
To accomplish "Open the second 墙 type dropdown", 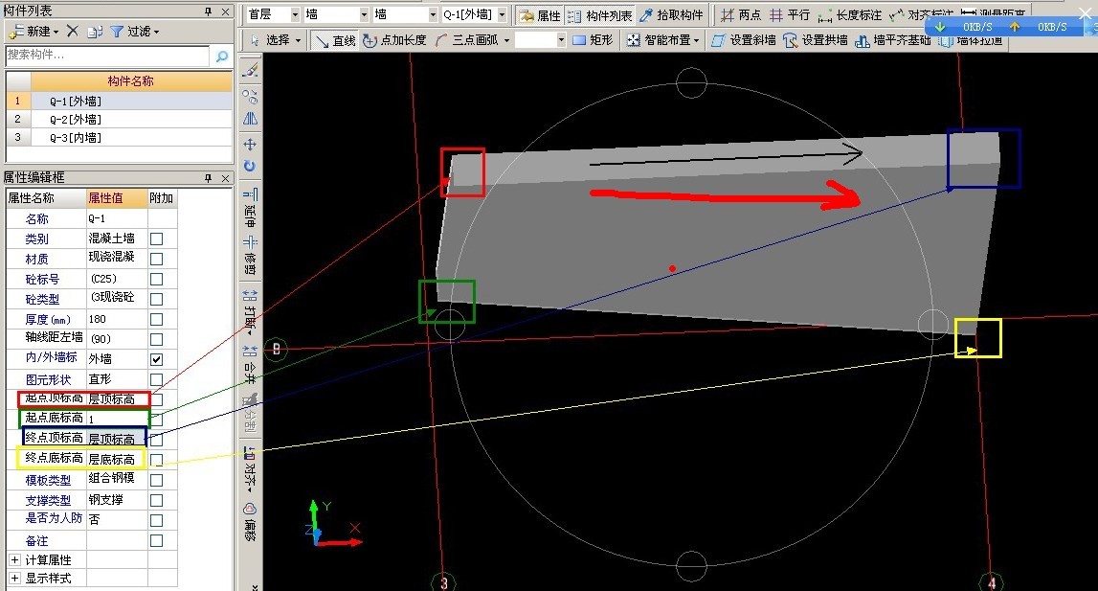I will (x=432, y=14).
